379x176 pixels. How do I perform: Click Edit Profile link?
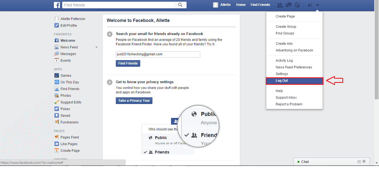tap(69, 26)
